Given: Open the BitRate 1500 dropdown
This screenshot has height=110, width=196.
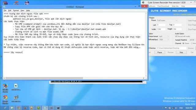Looking at the screenshot, I should [x=164, y=40].
